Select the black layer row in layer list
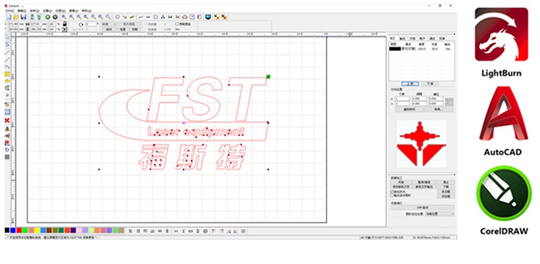This screenshot has width=540, height=264. (x=421, y=49)
